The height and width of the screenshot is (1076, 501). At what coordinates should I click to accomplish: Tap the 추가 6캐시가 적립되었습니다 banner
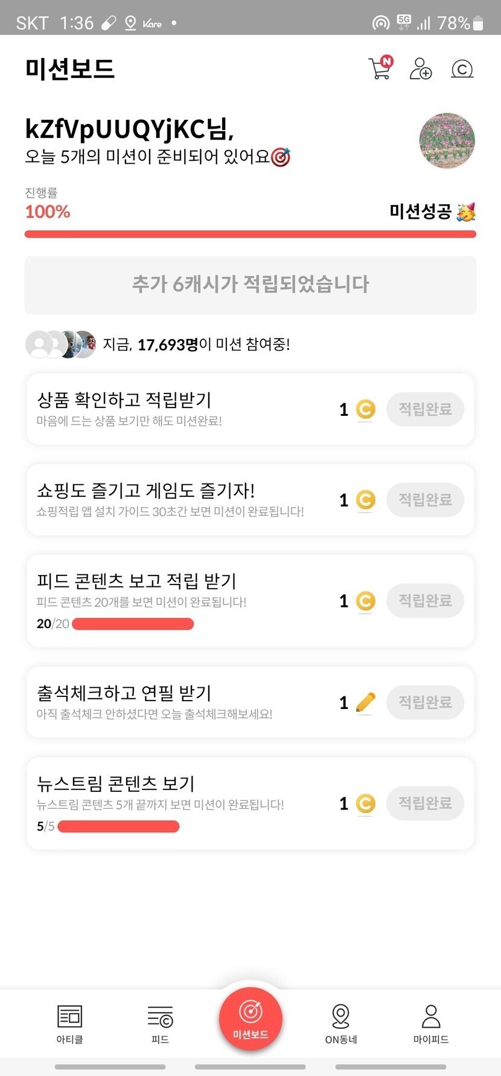(x=250, y=285)
